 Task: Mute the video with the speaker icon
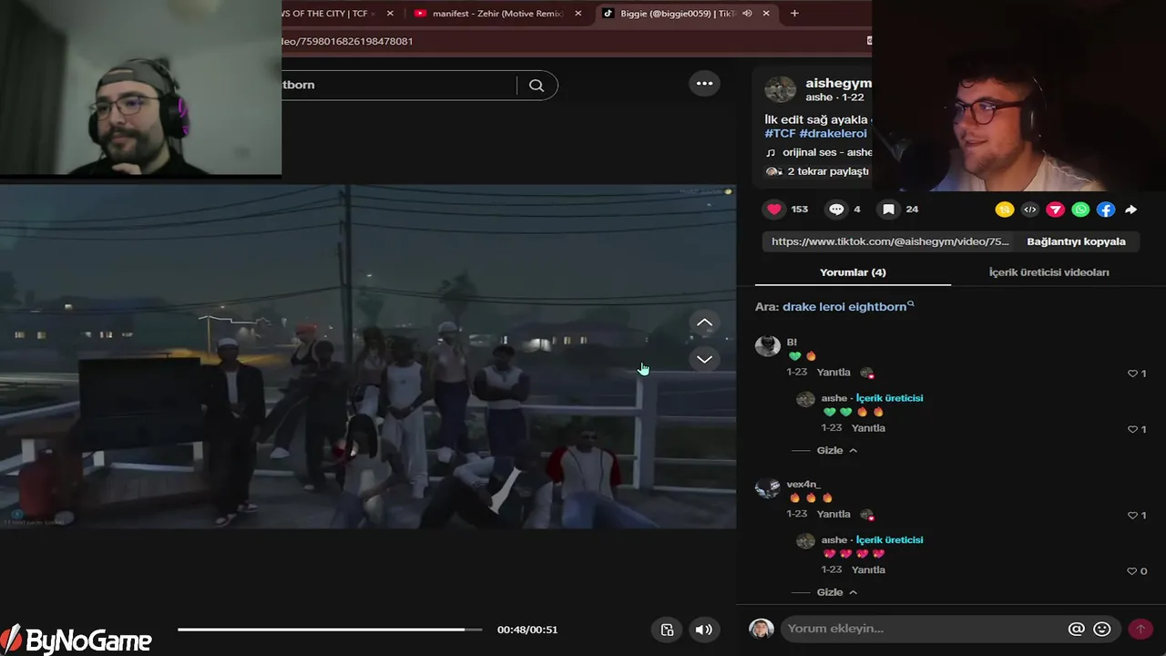pos(703,630)
